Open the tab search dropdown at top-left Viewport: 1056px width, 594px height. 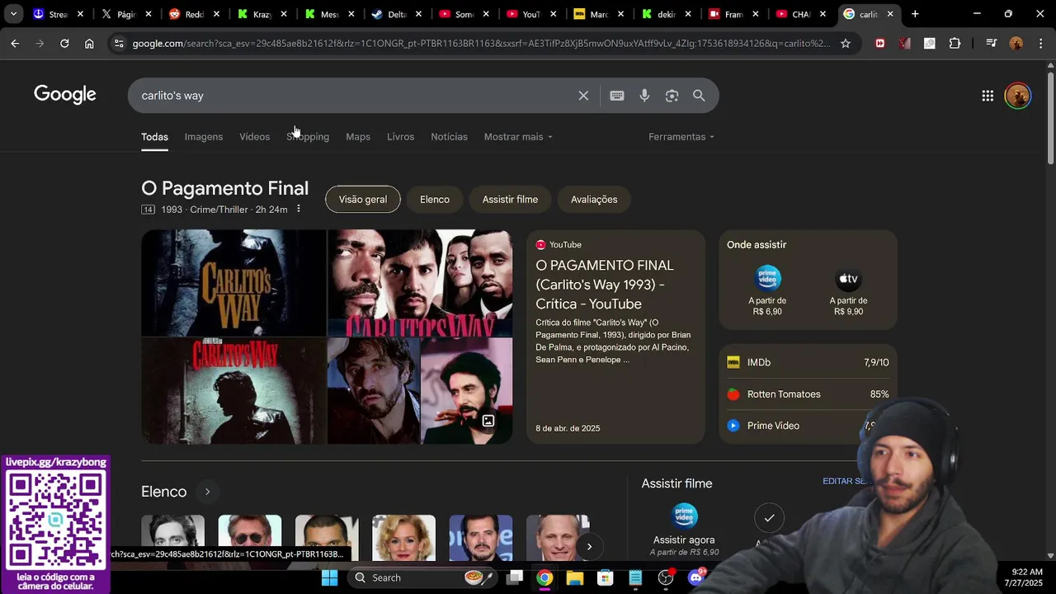point(13,14)
